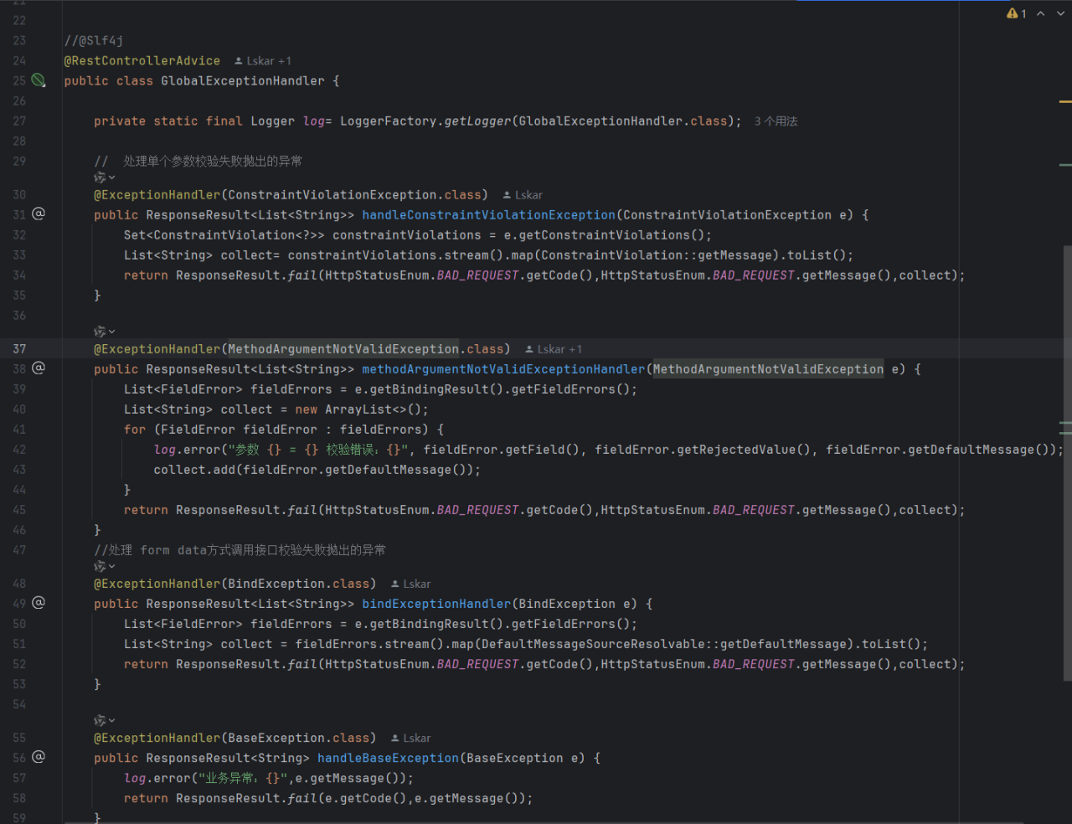
Task: Click comment '处理单个参数校验失败抛出的异常'
Action: (213, 161)
